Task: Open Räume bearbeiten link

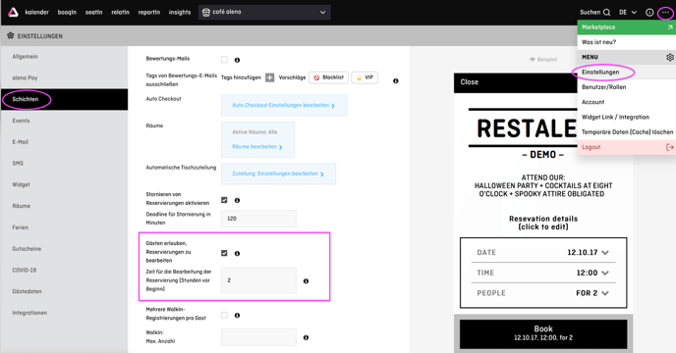Action: click(257, 147)
